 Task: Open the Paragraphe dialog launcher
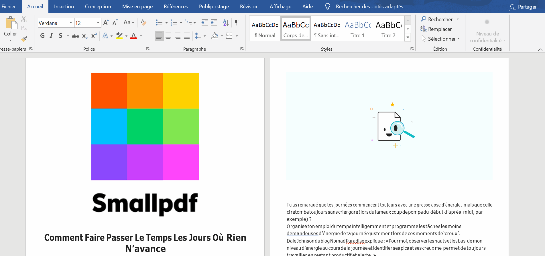tap(242, 49)
